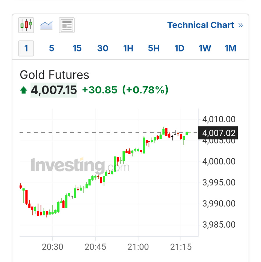Click the double chevron after Technical Chart
The width and height of the screenshot is (261, 262).
click(240, 25)
